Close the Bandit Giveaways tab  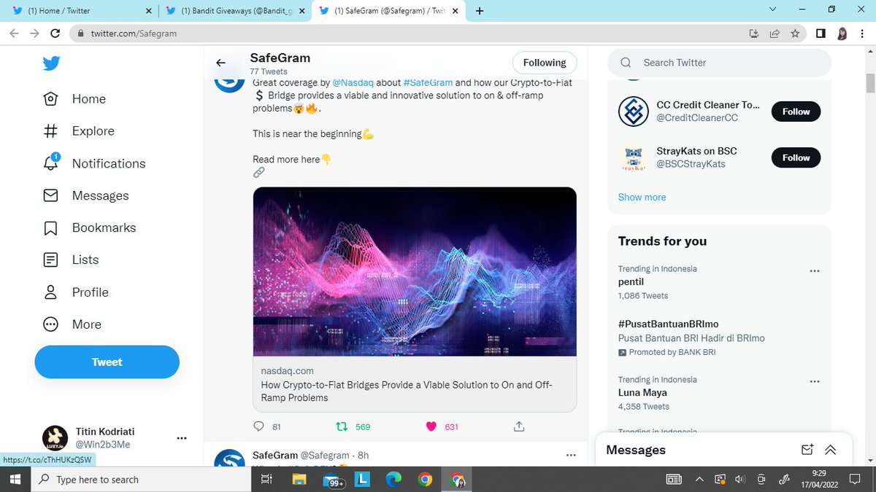pyautogui.click(x=302, y=11)
